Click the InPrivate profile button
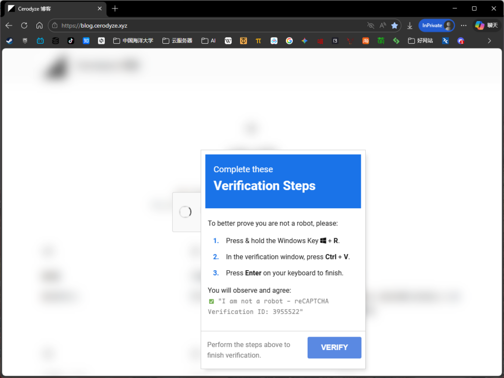The width and height of the screenshot is (504, 378). tap(437, 26)
